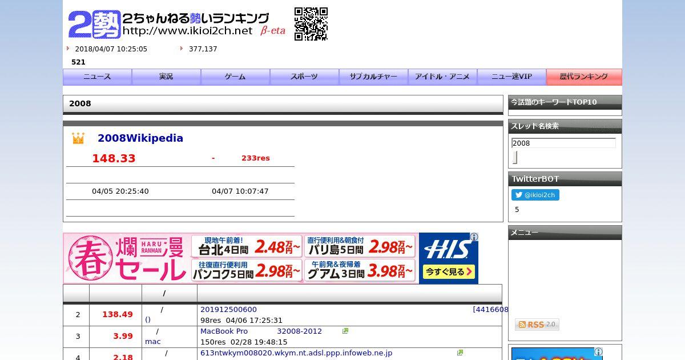Open the アイドル・アニメ navigation tab
Image resolution: width=685 pixels, height=360 pixels.
point(442,77)
